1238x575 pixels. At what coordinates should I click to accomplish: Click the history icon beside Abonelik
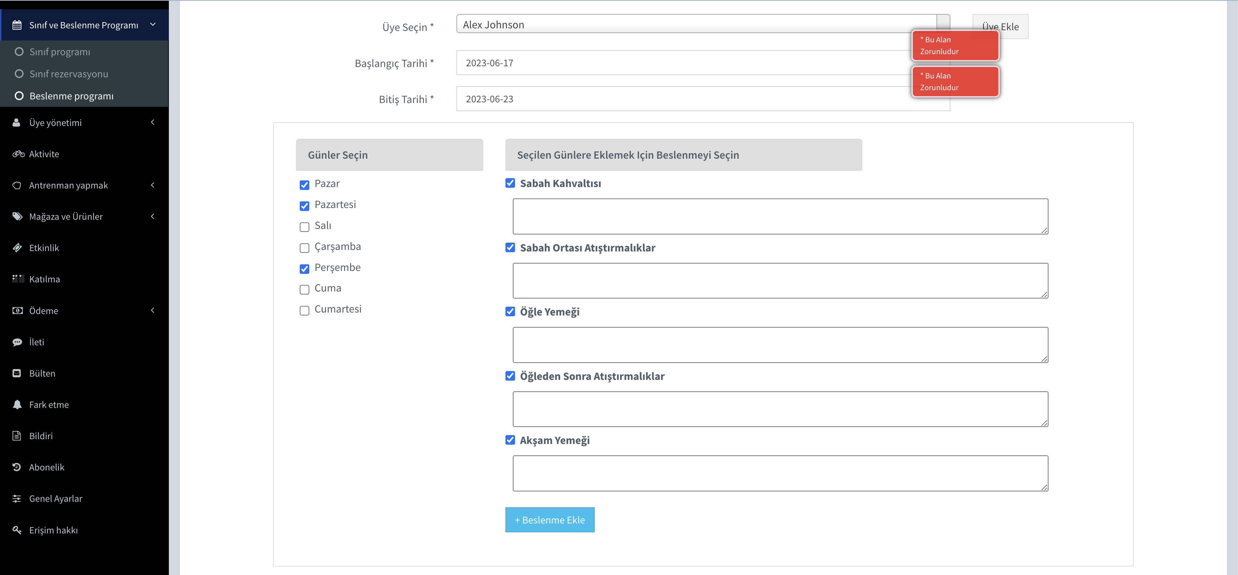pos(17,467)
